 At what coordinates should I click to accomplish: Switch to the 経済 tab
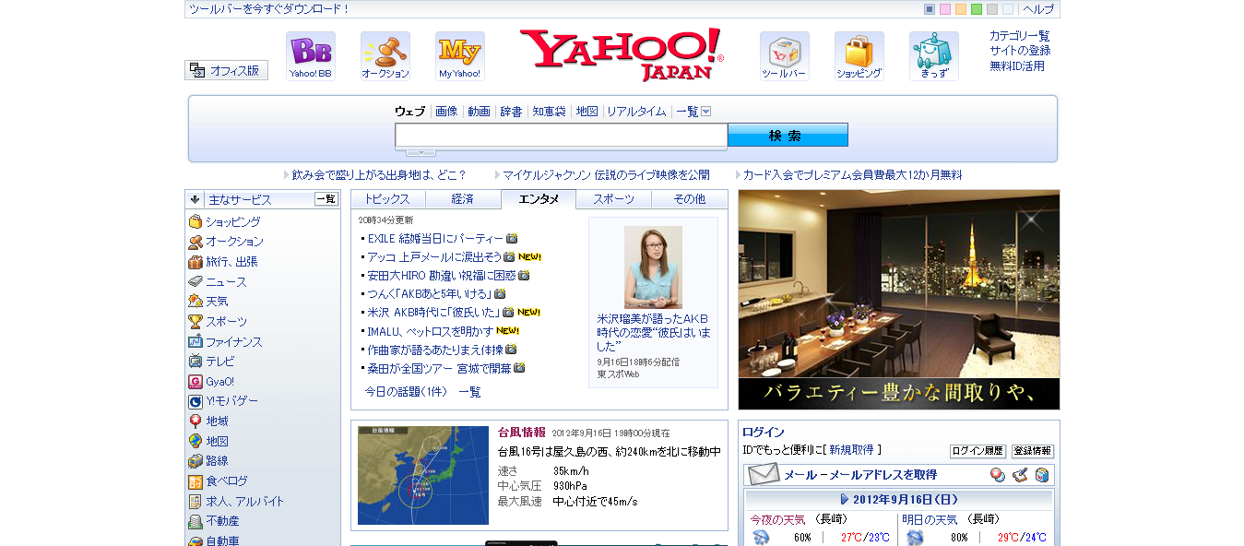coord(463,199)
